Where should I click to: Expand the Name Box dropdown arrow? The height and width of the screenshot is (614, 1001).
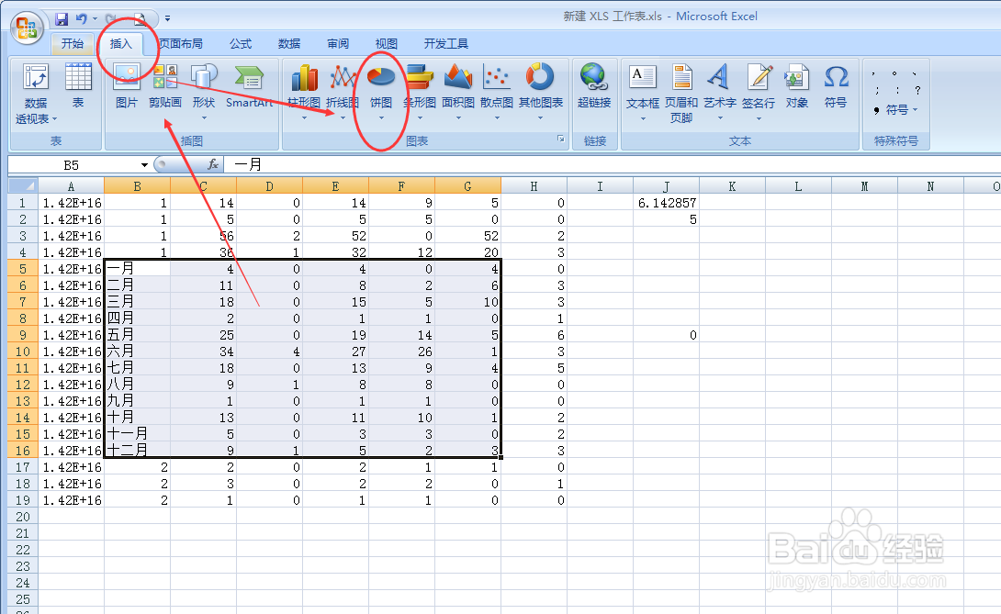click(x=144, y=165)
